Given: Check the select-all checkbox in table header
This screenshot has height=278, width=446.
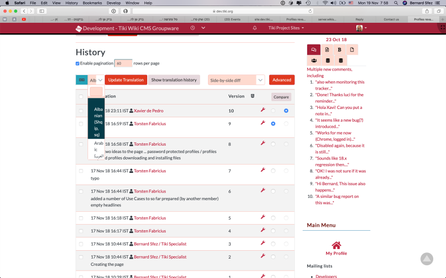Looking at the screenshot, I should (81, 96).
